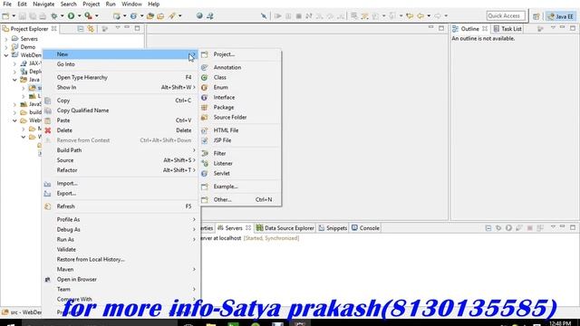Click the Annotation icon in New submenu
The width and height of the screenshot is (580, 326).
tap(204, 68)
